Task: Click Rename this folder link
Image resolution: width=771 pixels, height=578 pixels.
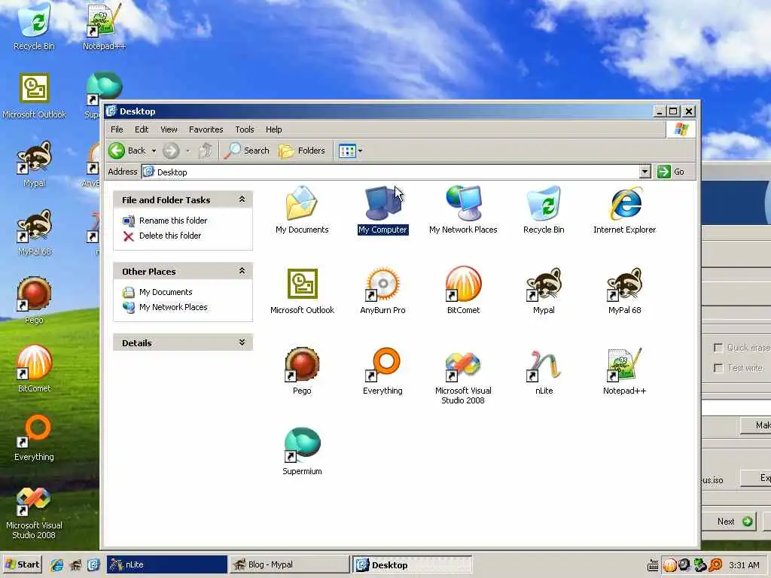Action: point(173,221)
